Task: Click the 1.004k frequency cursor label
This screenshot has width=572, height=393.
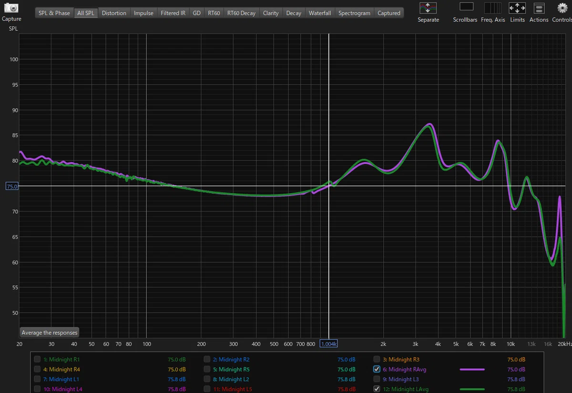Action: (x=329, y=343)
